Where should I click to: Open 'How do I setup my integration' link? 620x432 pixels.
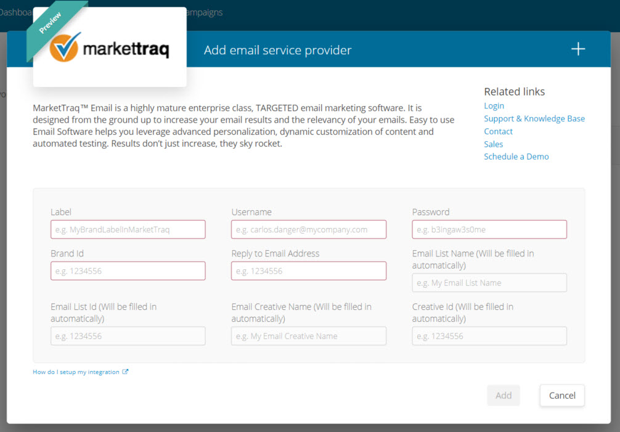point(76,372)
